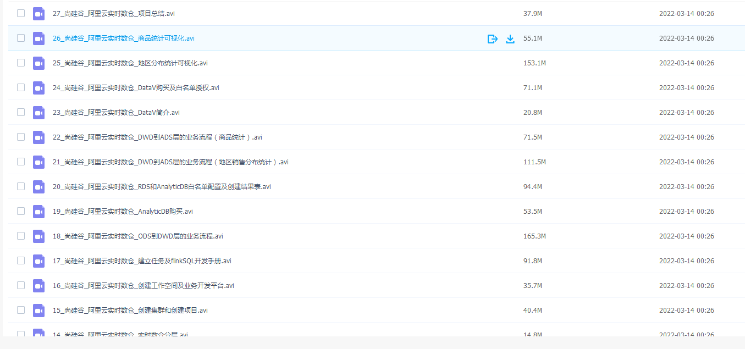Check the box for file 21 地区销售分布统计
Image resolution: width=745 pixels, height=349 pixels.
point(21,162)
